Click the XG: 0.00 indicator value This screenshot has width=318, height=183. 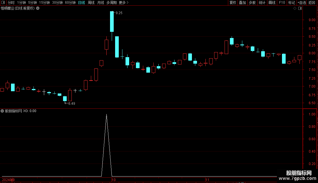pyautogui.click(x=30, y=111)
